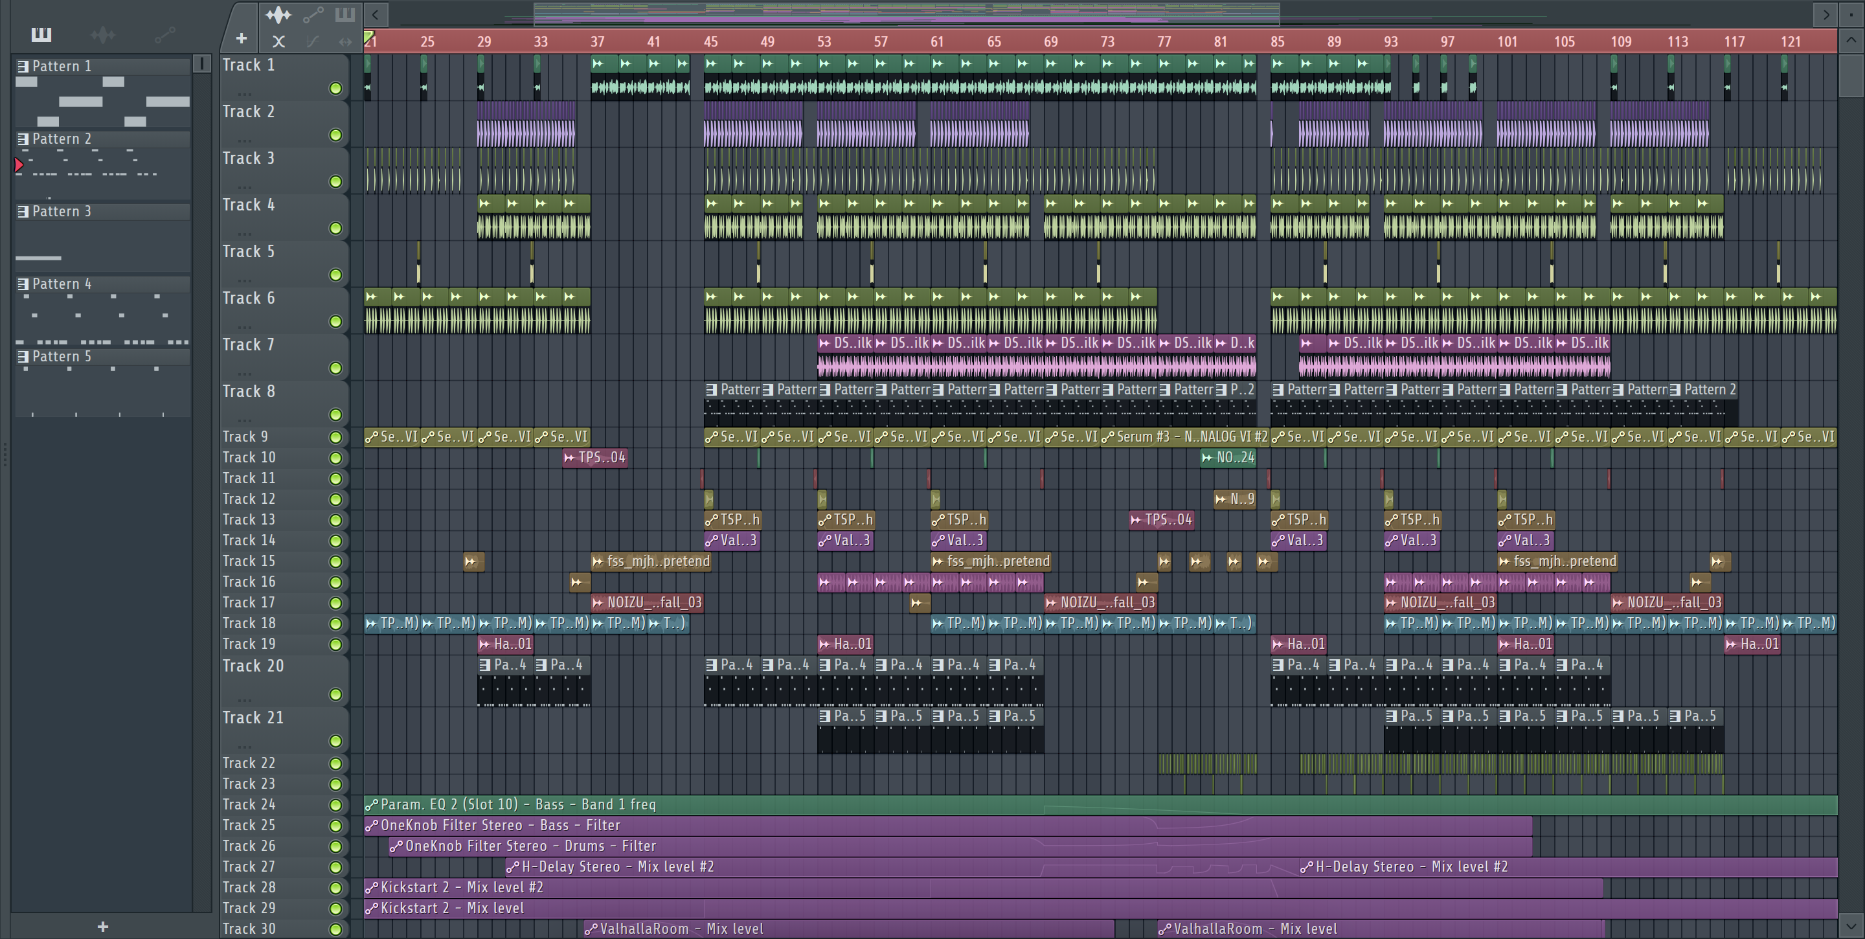The width and height of the screenshot is (1865, 939).
Task: Select OneKnob Filter Stereo Drums Filter clip
Action: [x=960, y=846]
